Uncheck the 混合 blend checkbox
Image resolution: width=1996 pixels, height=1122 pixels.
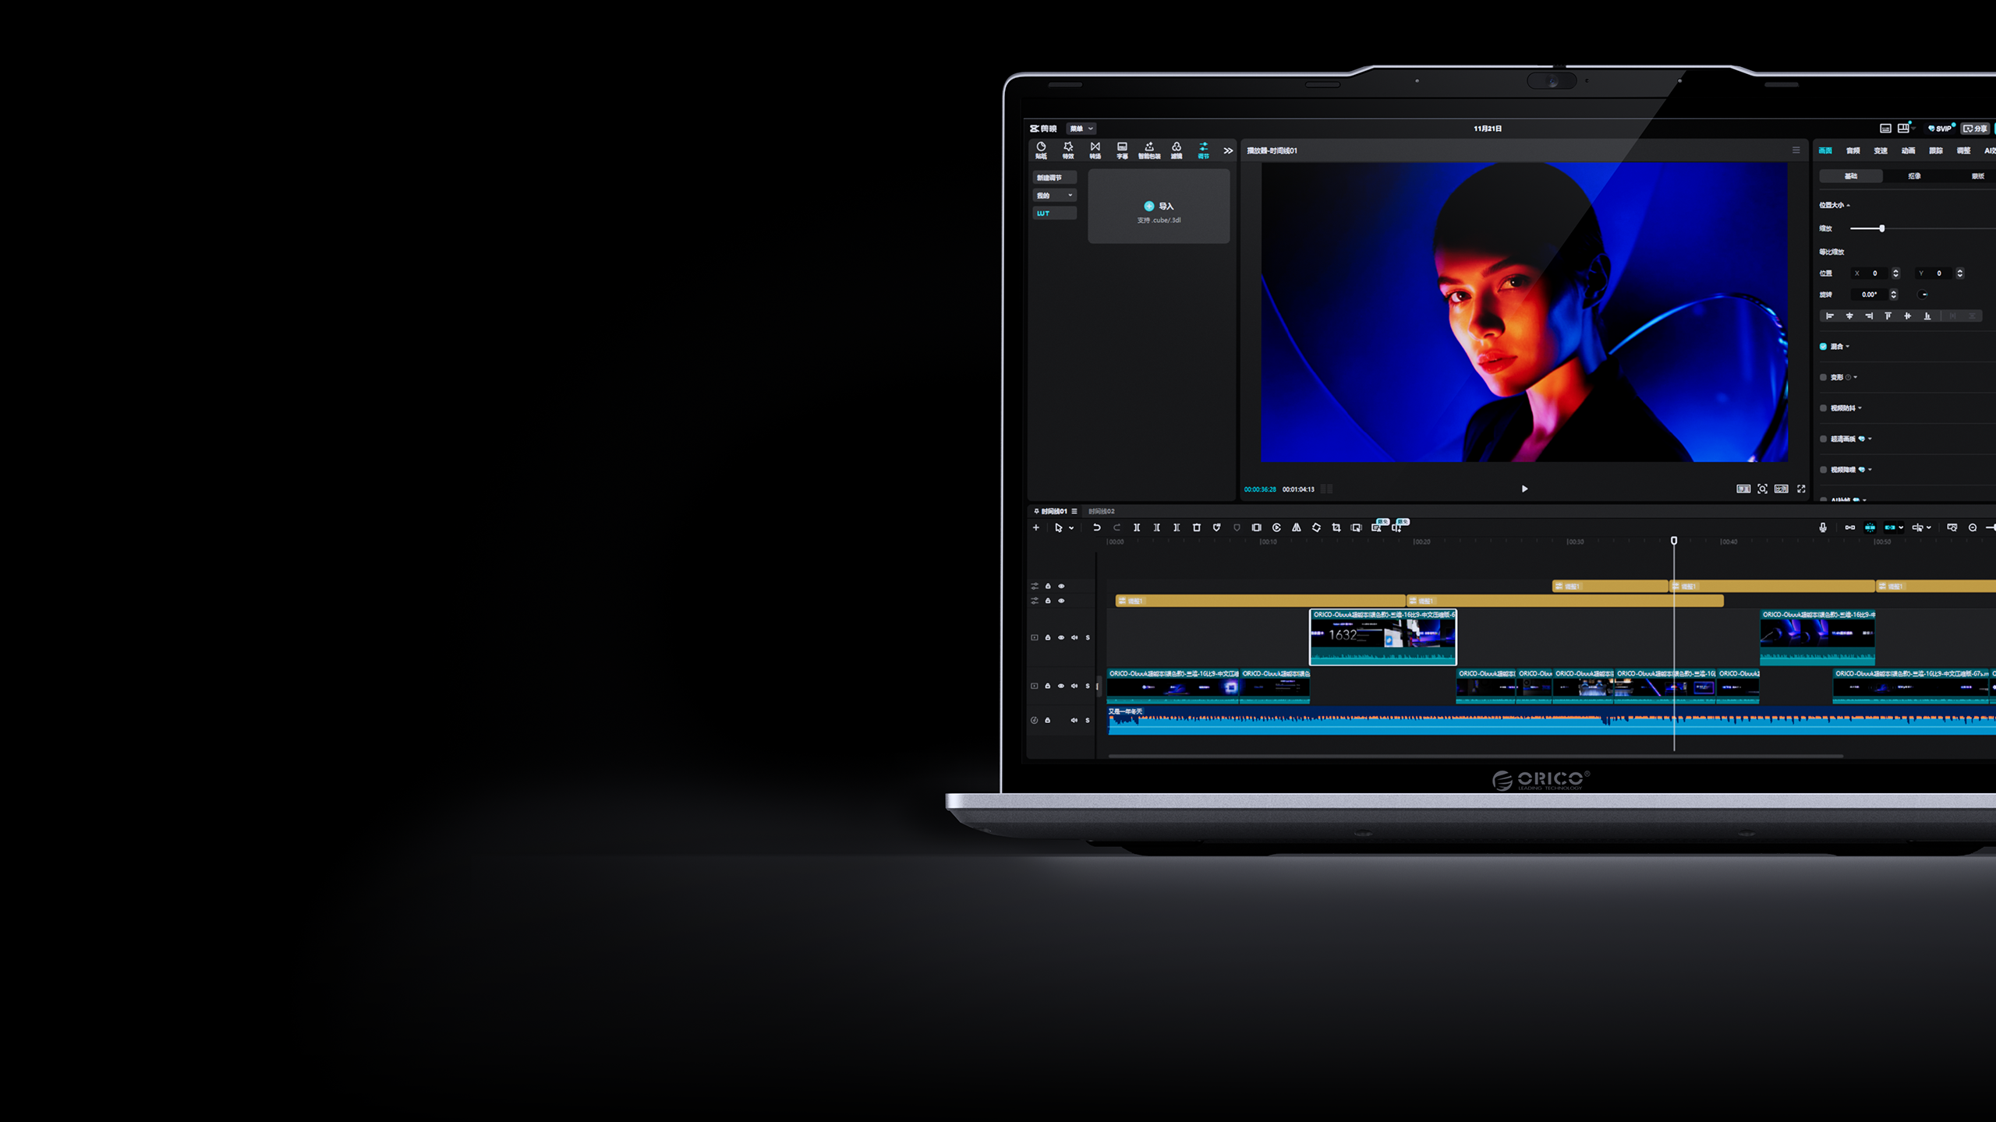[1823, 347]
